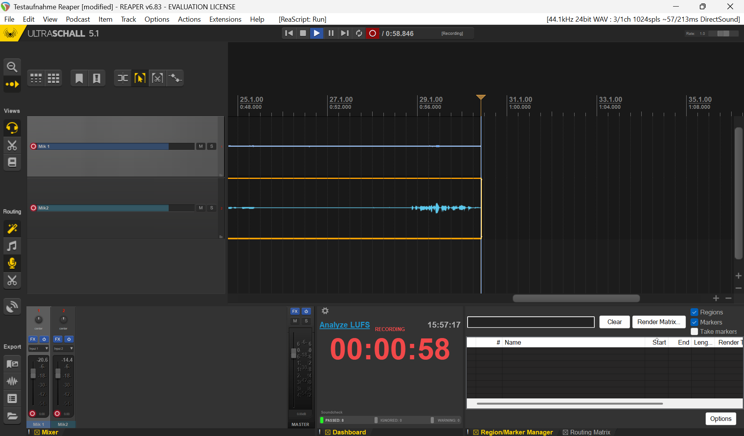Toggle the ripple editing icon
This screenshot has width=744, height=436.
pos(123,78)
